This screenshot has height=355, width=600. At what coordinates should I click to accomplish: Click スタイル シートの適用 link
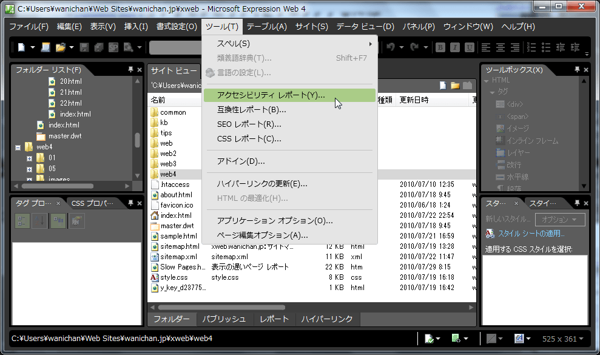[x=531, y=233]
